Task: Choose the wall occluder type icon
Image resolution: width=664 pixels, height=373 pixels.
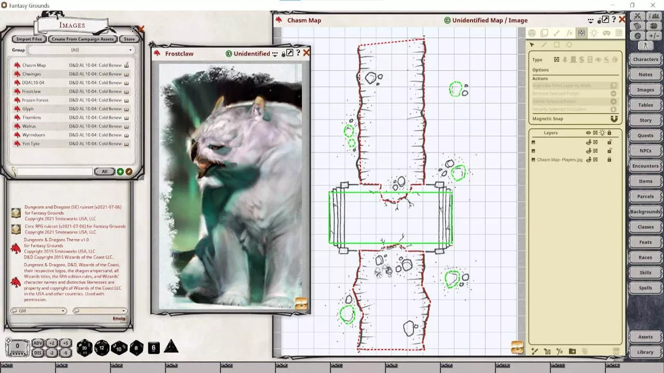Action: [x=557, y=60]
